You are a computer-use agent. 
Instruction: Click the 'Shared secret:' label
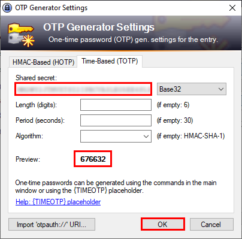pos(36,78)
